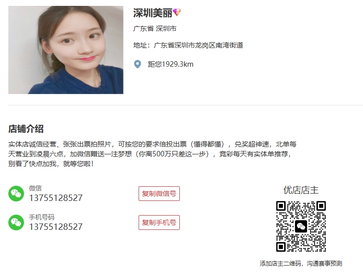This screenshot has height=272, width=363.
Task: Copy WeChat ID with 复制微信号 button
Action: 159,194
